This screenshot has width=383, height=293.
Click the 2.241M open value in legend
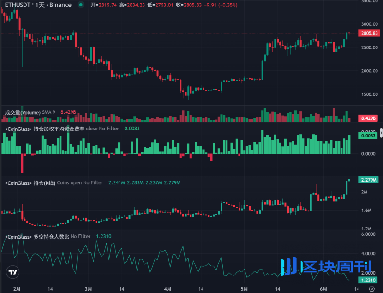pyautogui.click(x=117, y=182)
